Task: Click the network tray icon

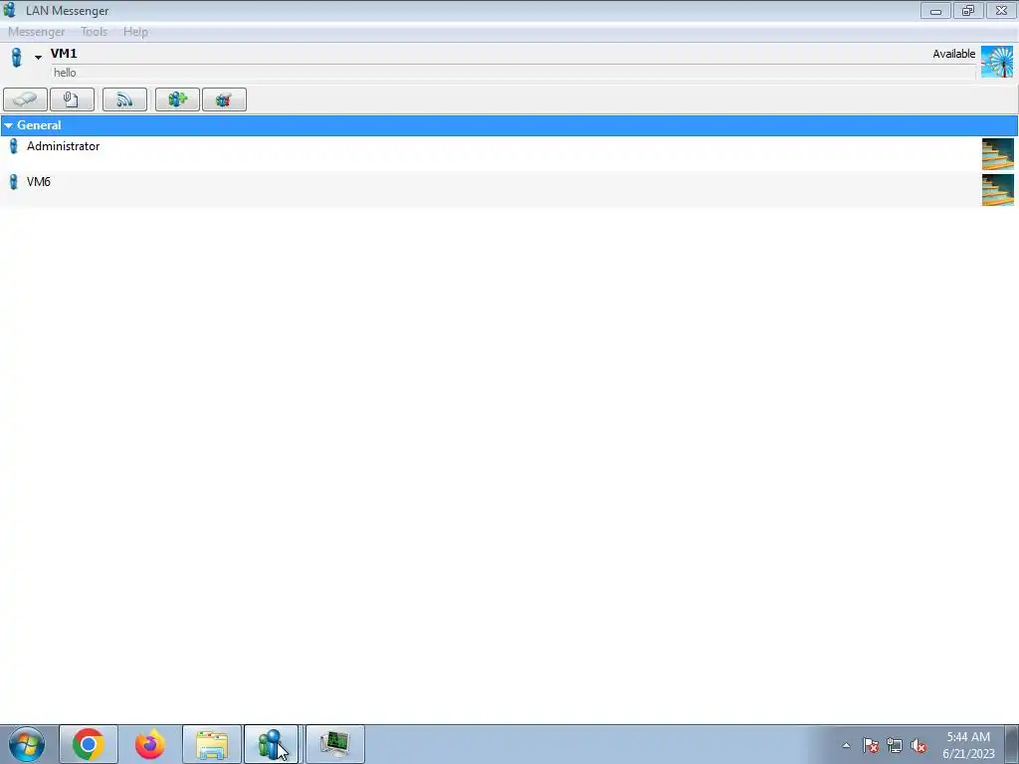Action: click(x=895, y=745)
